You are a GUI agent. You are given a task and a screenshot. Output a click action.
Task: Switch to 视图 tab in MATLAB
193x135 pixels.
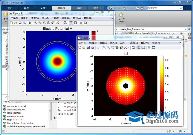pos(96,8)
